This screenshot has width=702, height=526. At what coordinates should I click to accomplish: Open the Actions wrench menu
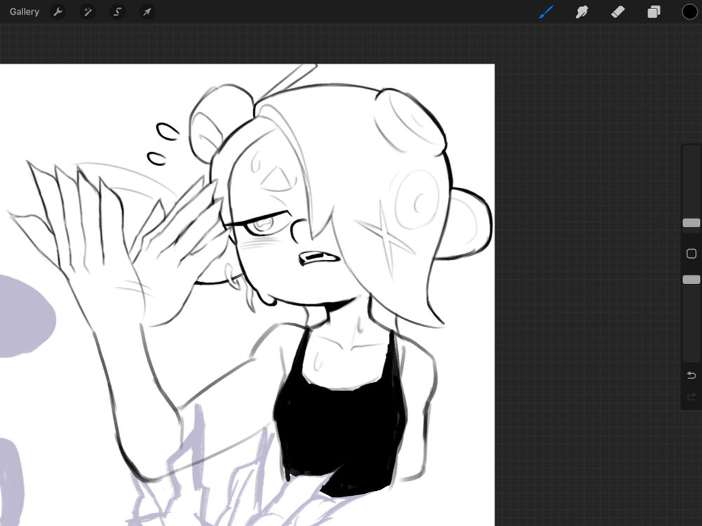point(58,12)
